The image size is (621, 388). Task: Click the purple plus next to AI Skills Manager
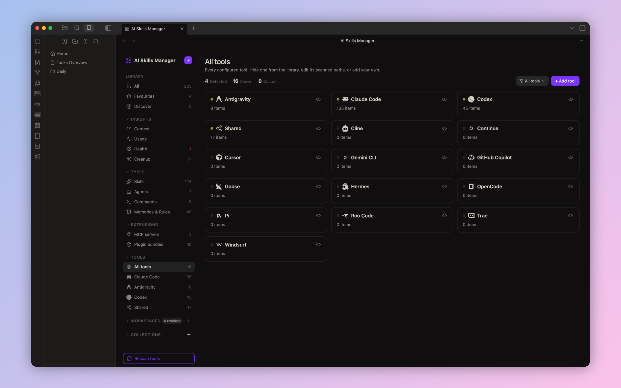tap(188, 60)
